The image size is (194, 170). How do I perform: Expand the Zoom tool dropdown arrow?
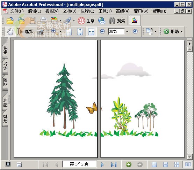pos(60,32)
